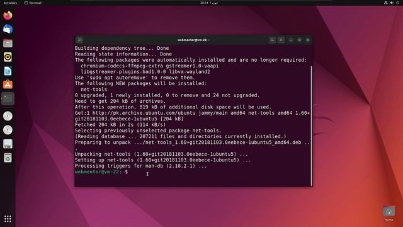Screen dimensions: 403x227
Task: Click the terminal title 'webmentor@vm-22: ~'
Action: (x=193, y=40)
